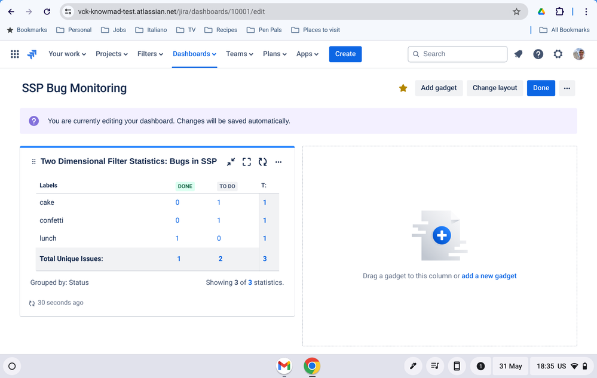Open Gmail from the taskbar shelf
This screenshot has height=378, width=597.
pos(284,365)
